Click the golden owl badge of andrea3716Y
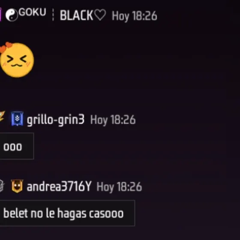Viewport: 240px width, 240px height. pyautogui.click(x=17, y=186)
